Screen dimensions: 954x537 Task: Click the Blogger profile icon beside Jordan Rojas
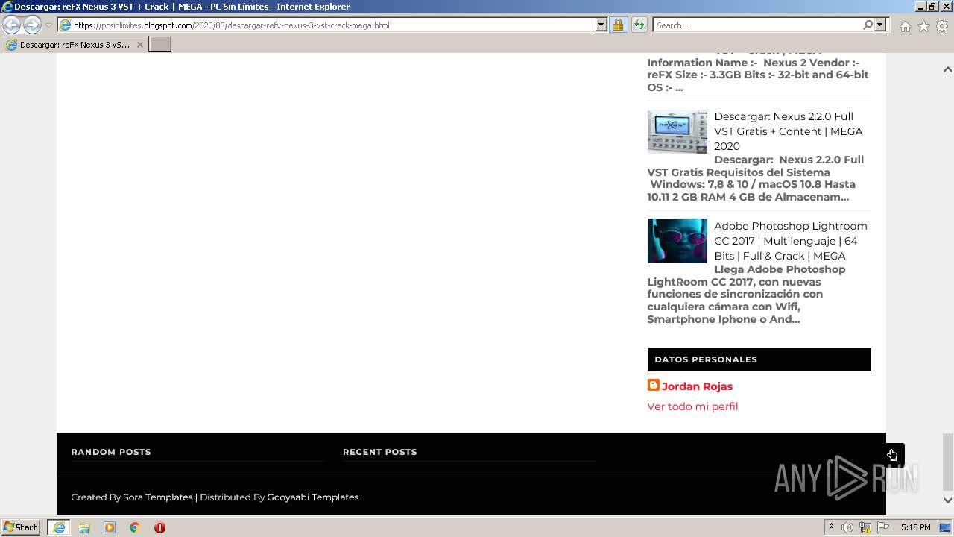(654, 385)
